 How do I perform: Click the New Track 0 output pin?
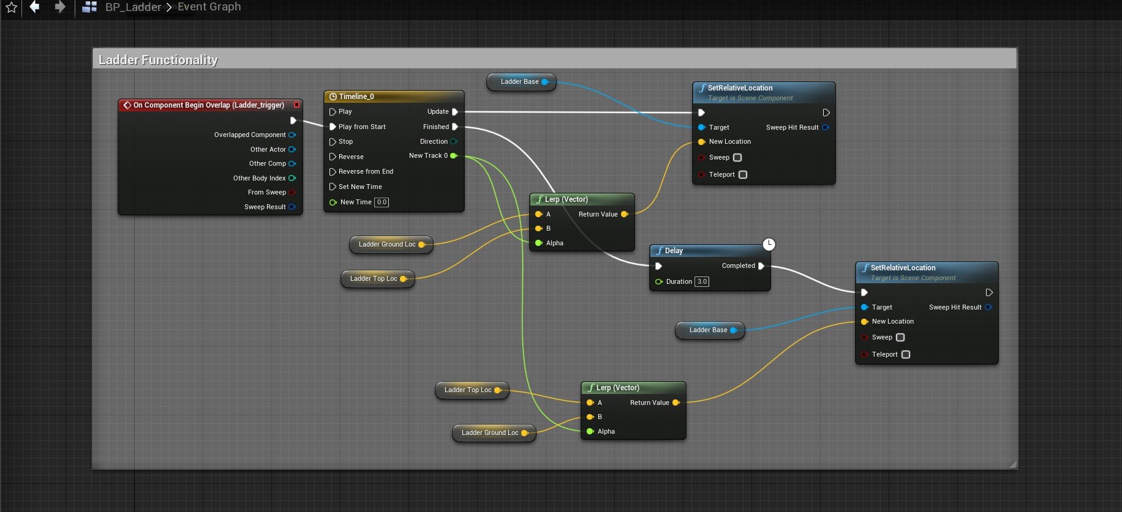coord(454,156)
